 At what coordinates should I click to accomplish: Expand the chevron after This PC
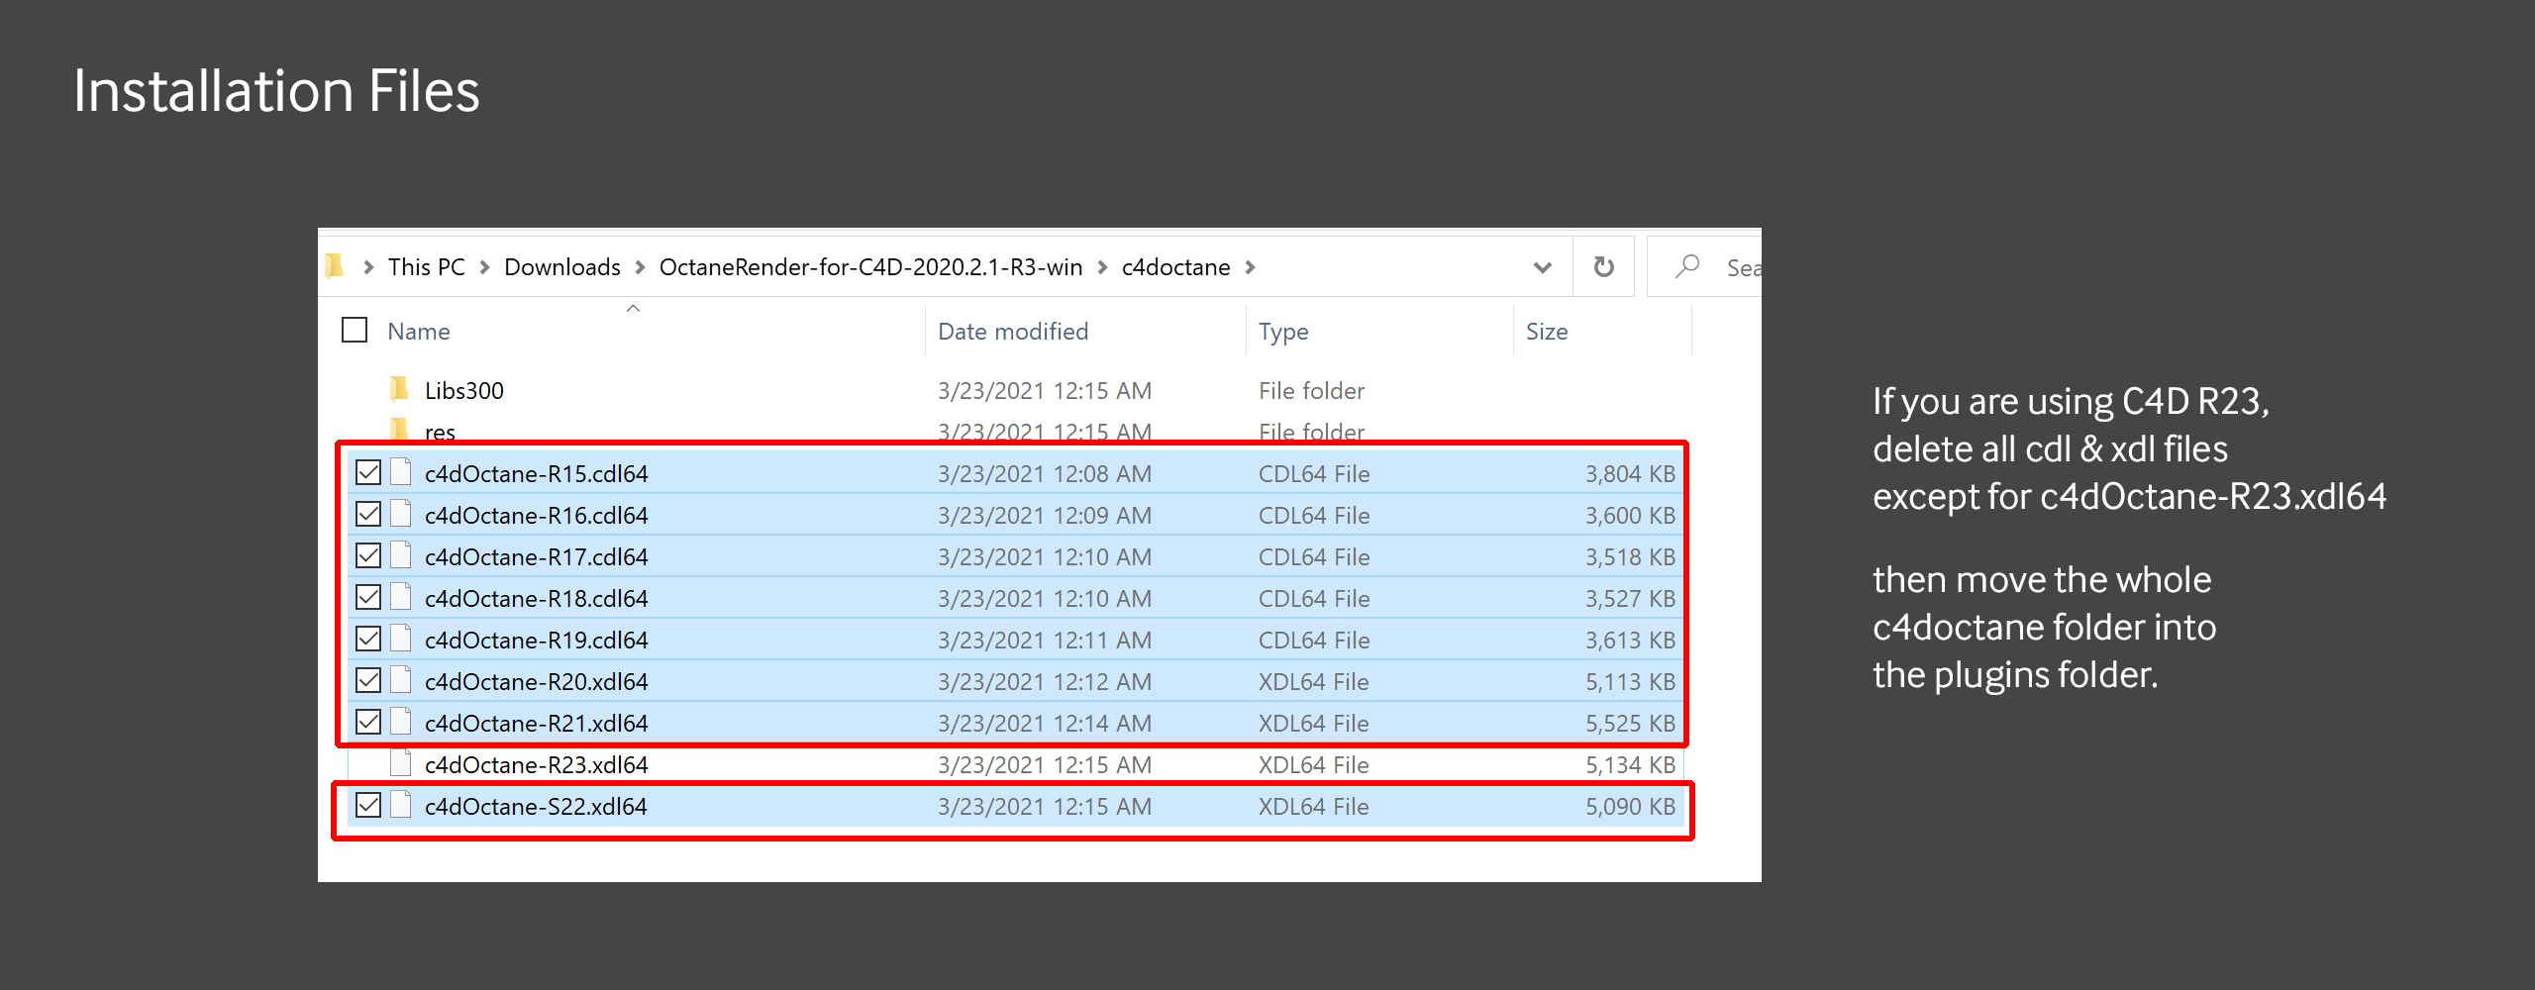[485, 267]
